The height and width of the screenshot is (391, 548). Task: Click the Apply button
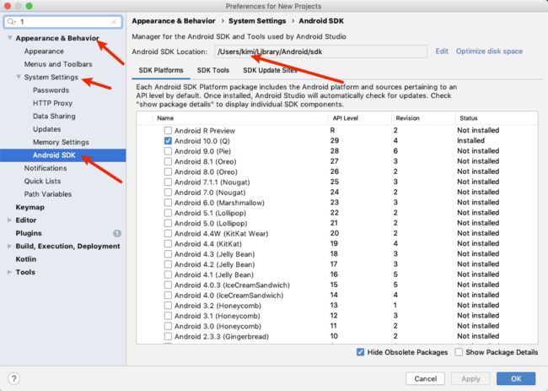470,378
